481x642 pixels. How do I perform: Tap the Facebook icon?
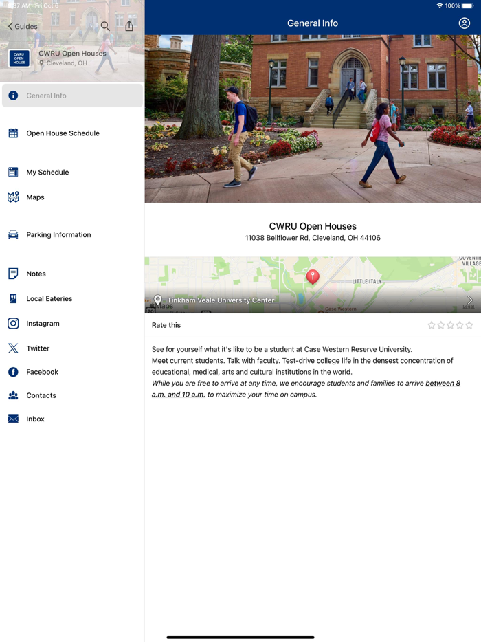(13, 372)
